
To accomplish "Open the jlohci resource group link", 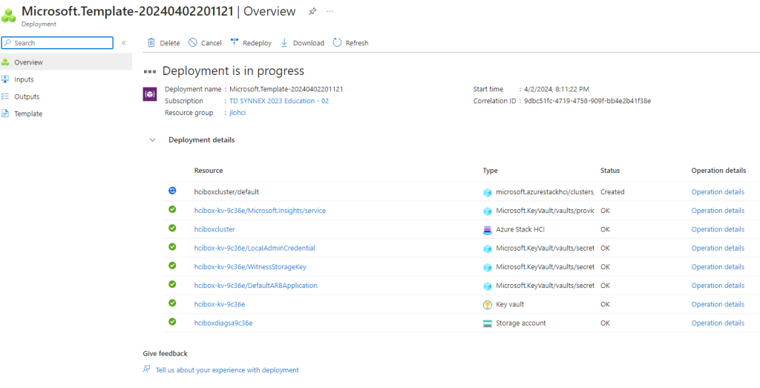I will (237, 113).
